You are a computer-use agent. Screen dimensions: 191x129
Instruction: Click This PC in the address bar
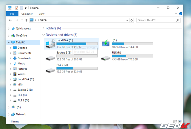click(42, 20)
